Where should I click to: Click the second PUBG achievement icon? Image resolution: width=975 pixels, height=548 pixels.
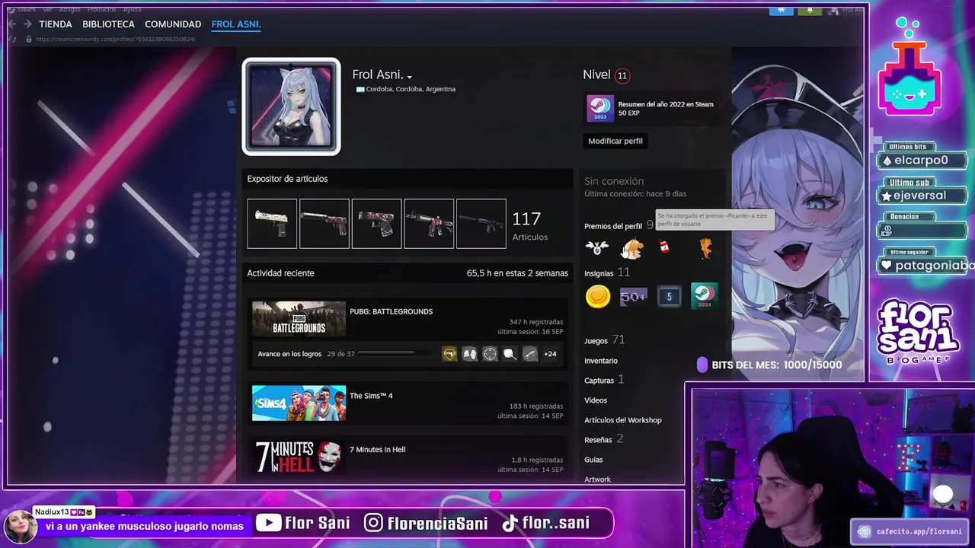tap(470, 354)
